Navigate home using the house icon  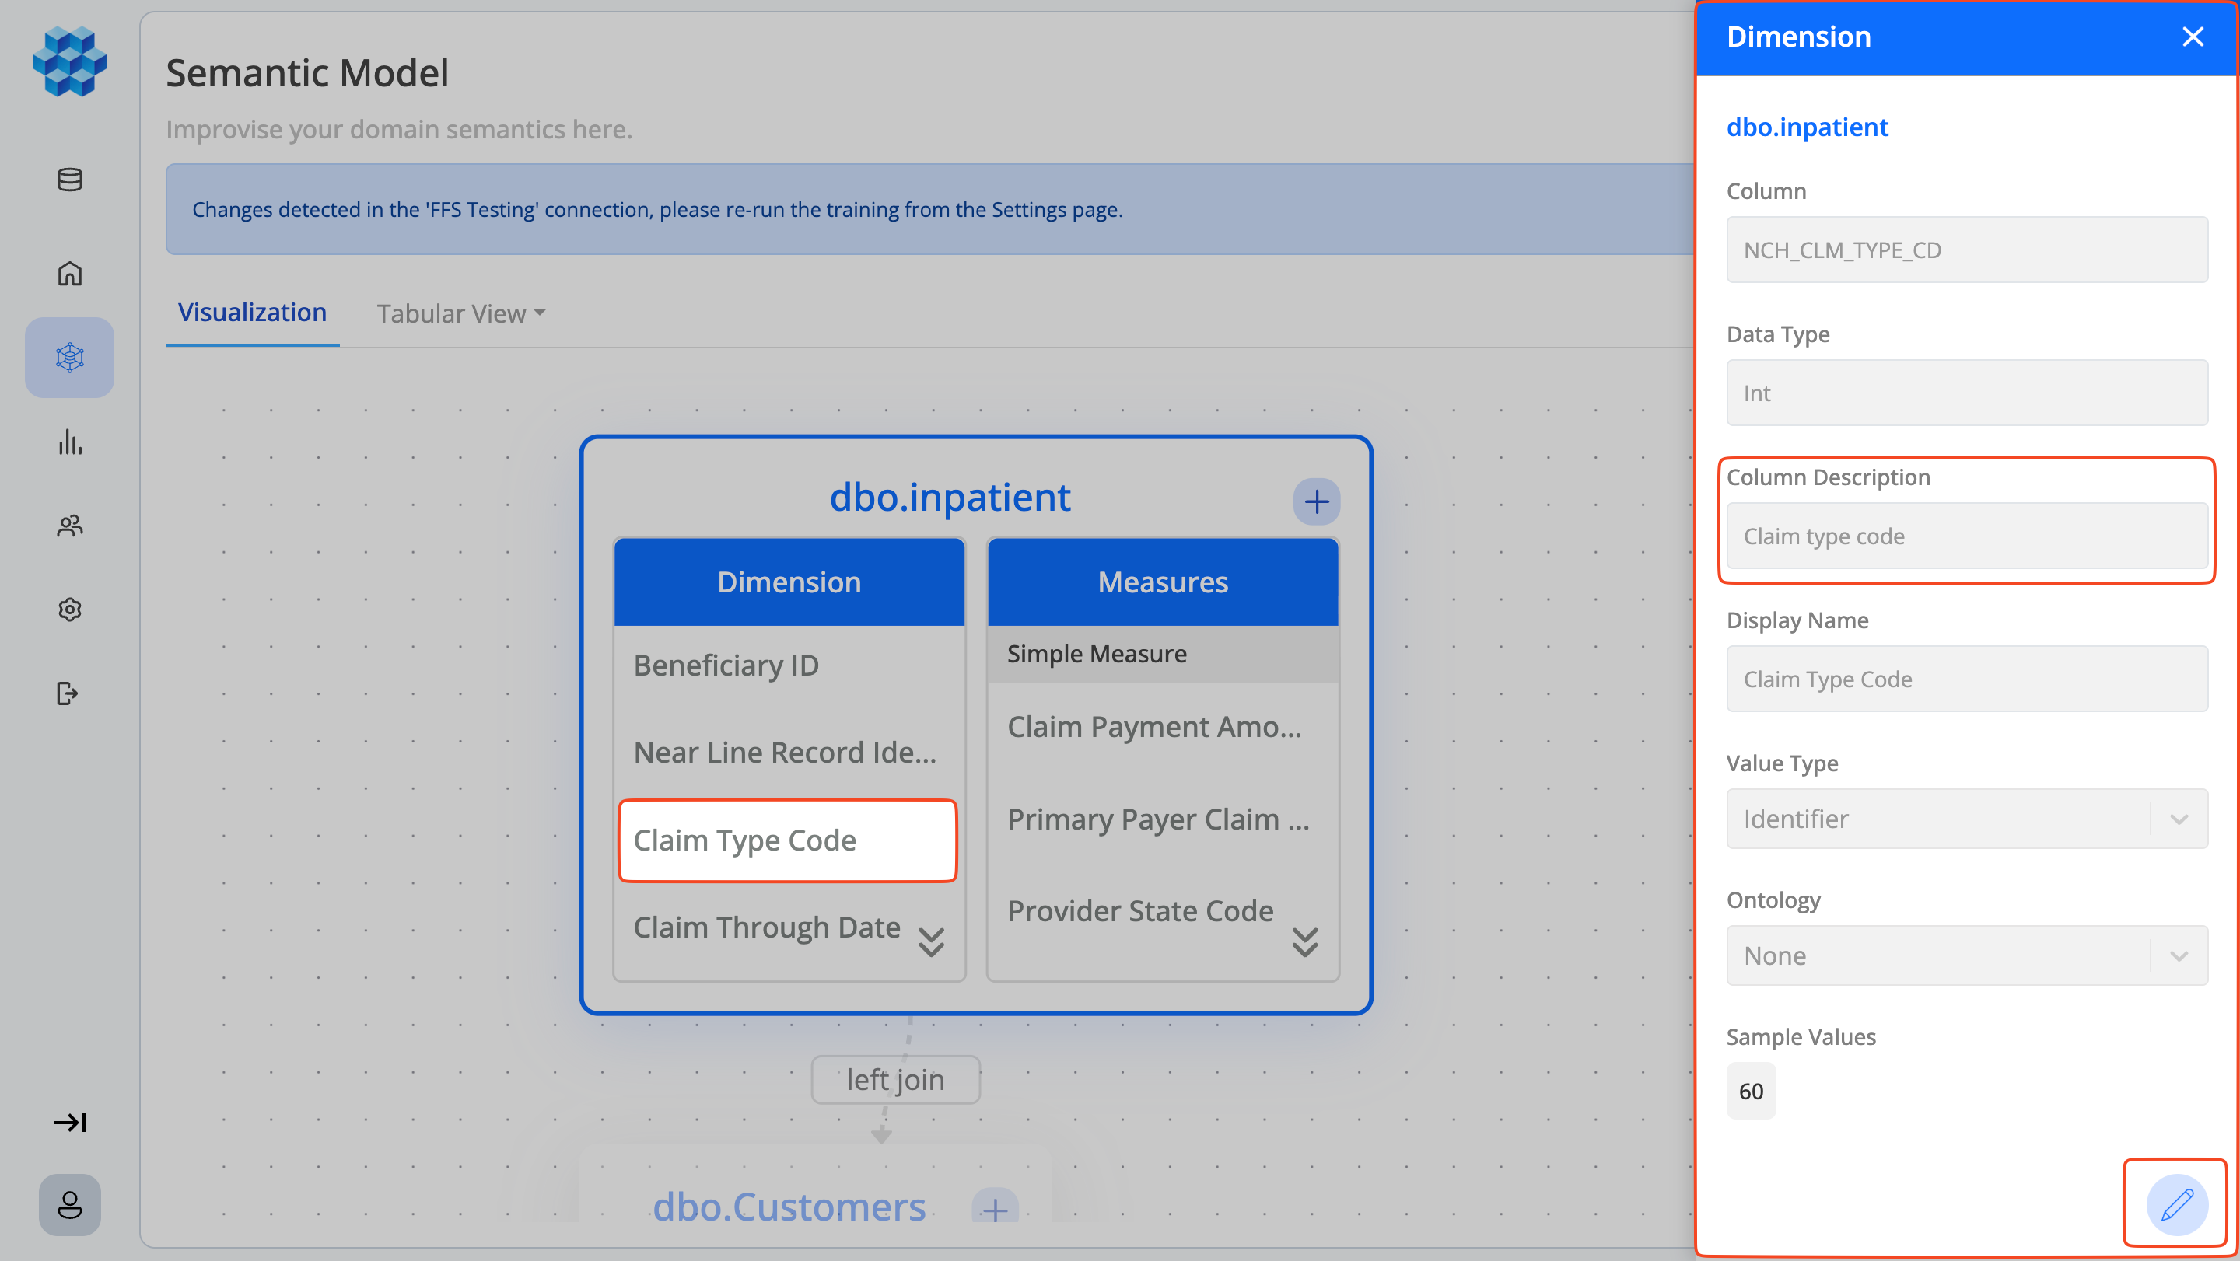coord(68,273)
